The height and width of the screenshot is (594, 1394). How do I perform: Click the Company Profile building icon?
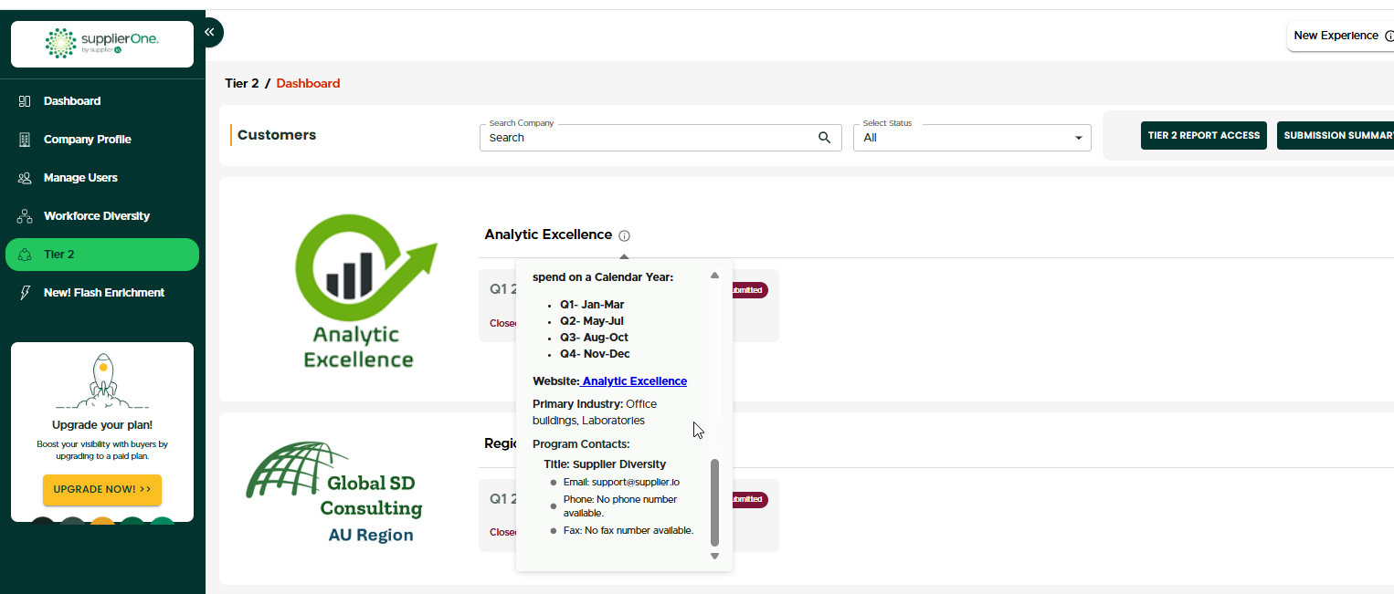(25, 140)
